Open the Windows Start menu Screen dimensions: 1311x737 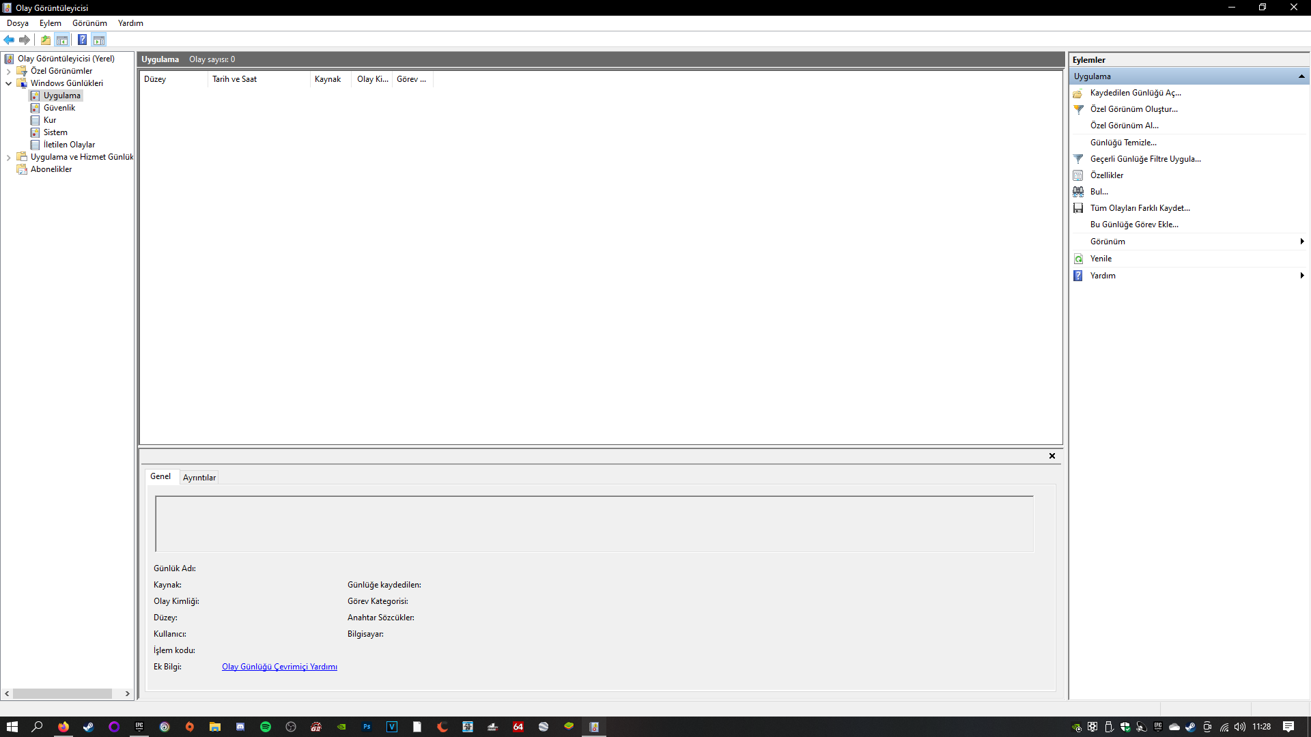point(12,727)
